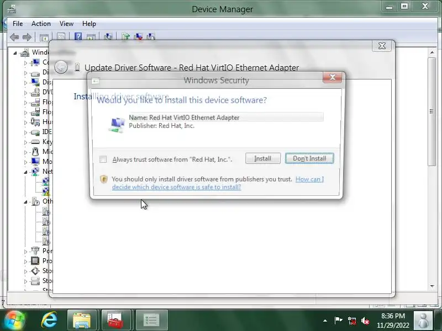Select the DVD/CD-ROM drives category icon
The width and height of the screenshot is (442, 331).
35,92
